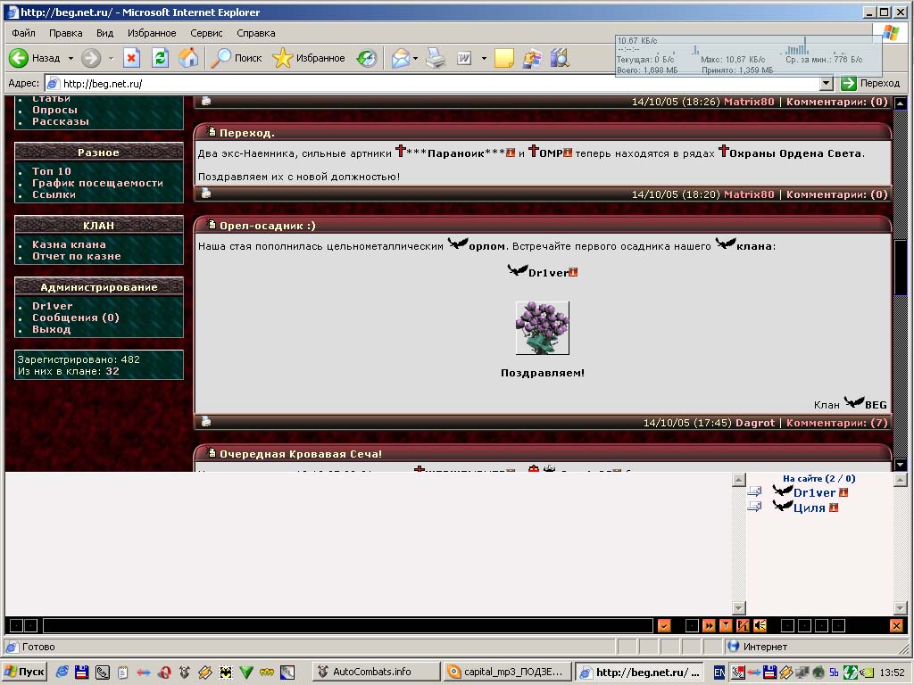The height and width of the screenshot is (685, 914).
Task: Open the Сообщения (0) link
Action: coord(76,318)
